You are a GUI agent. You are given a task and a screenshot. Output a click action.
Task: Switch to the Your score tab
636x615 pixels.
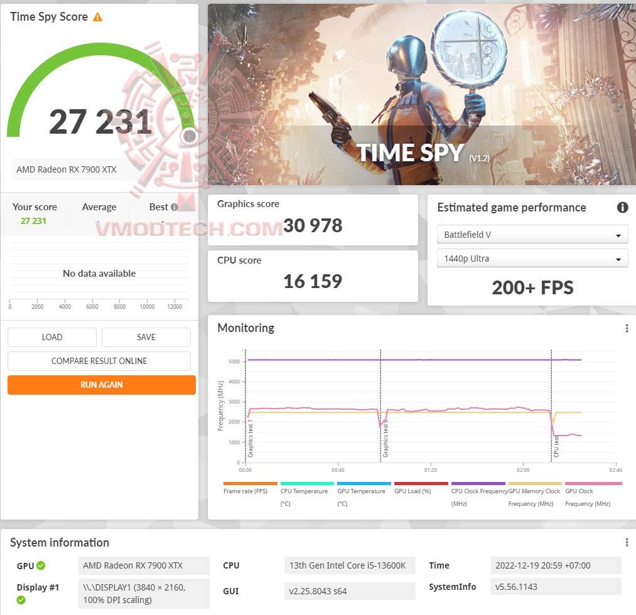click(35, 206)
